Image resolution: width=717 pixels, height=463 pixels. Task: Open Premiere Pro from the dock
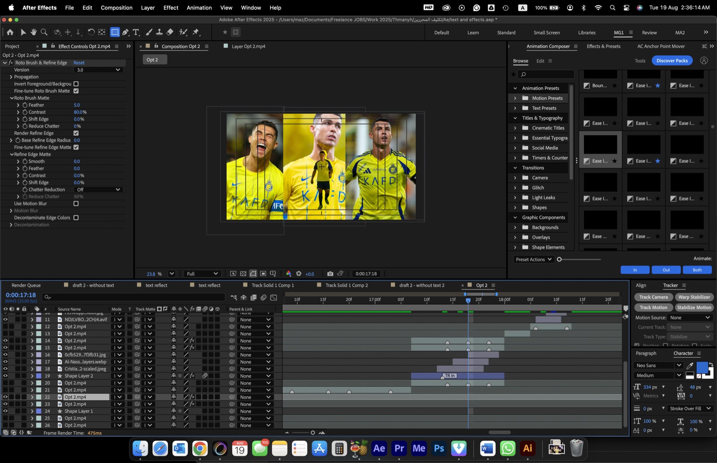(x=399, y=448)
